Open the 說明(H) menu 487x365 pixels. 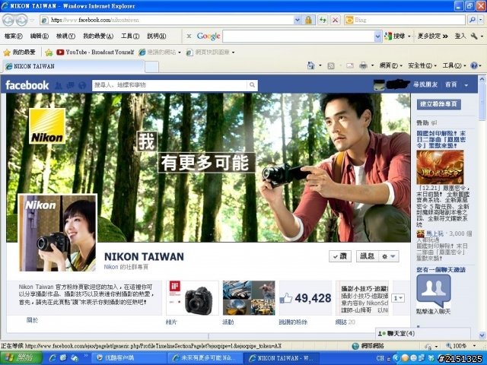pos(156,36)
